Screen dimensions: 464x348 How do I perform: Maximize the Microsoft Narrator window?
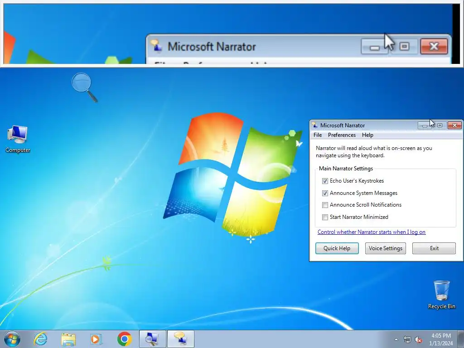440,126
